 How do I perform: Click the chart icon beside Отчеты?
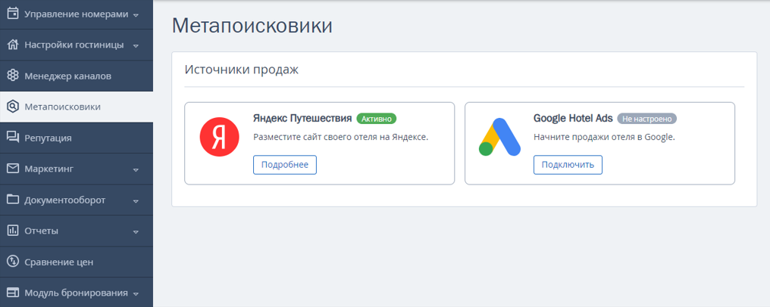[x=13, y=231]
